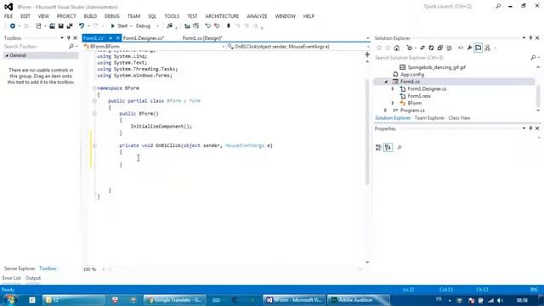Toggle a bookmark with the bookmark icon
Screen dimensions: 544x306
229,26
